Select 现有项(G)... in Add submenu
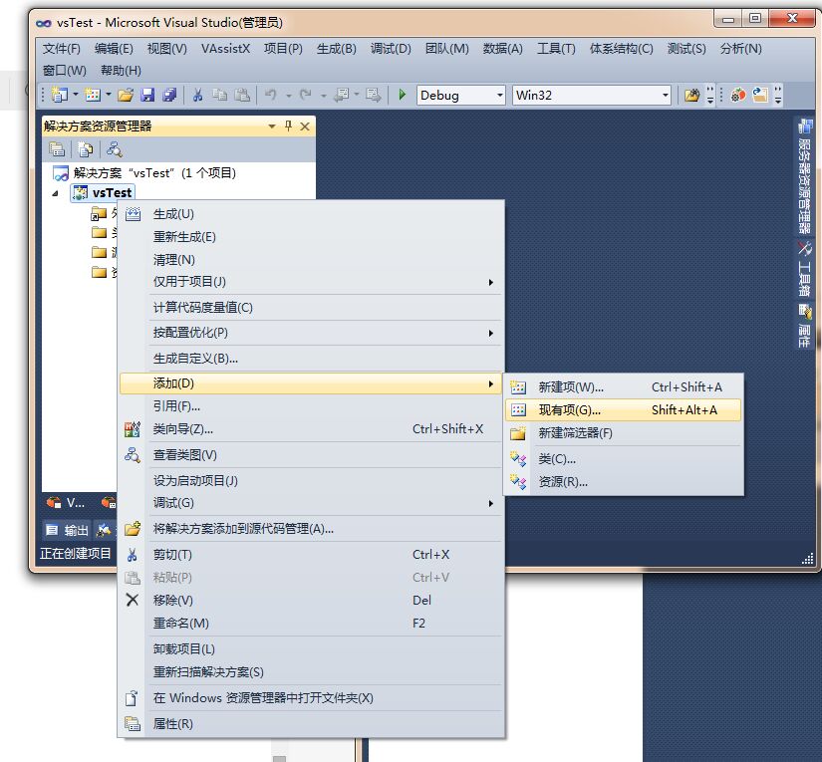 tap(623, 409)
